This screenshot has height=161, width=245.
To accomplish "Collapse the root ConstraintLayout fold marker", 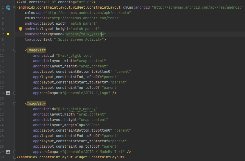I will [x=15, y=7].
